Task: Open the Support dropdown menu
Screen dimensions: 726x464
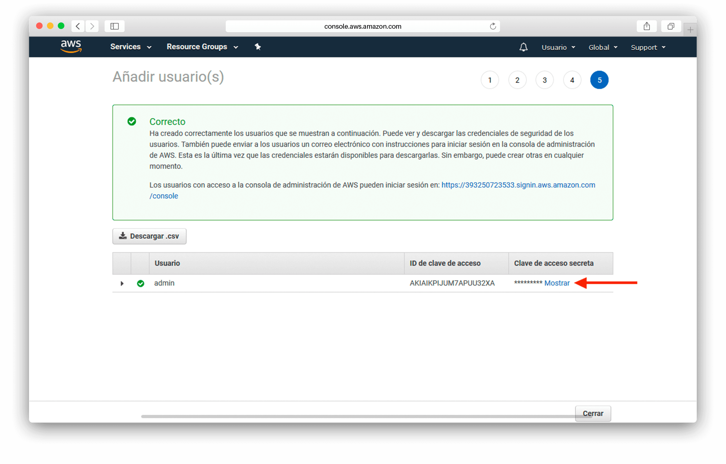Action: (648, 47)
